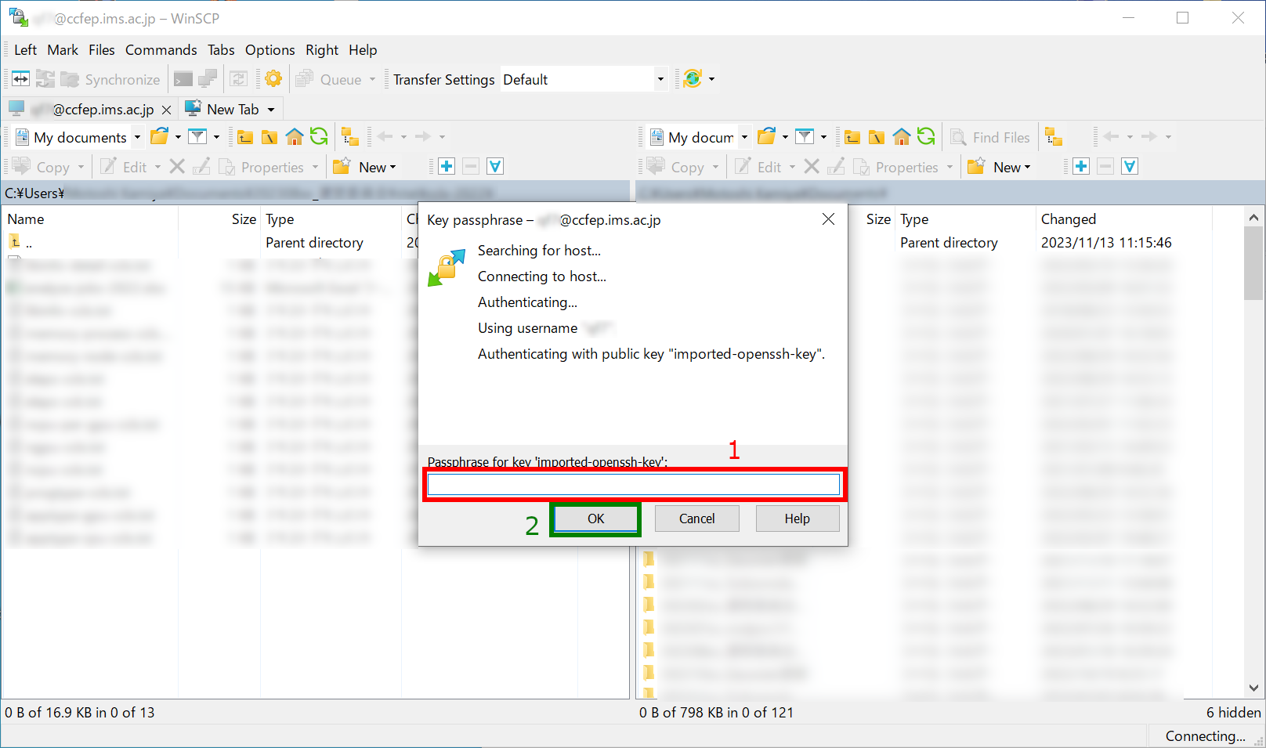Go to home directory in right panel
Image resolution: width=1266 pixels, height=748 pixels.
(x=902, y=137)
